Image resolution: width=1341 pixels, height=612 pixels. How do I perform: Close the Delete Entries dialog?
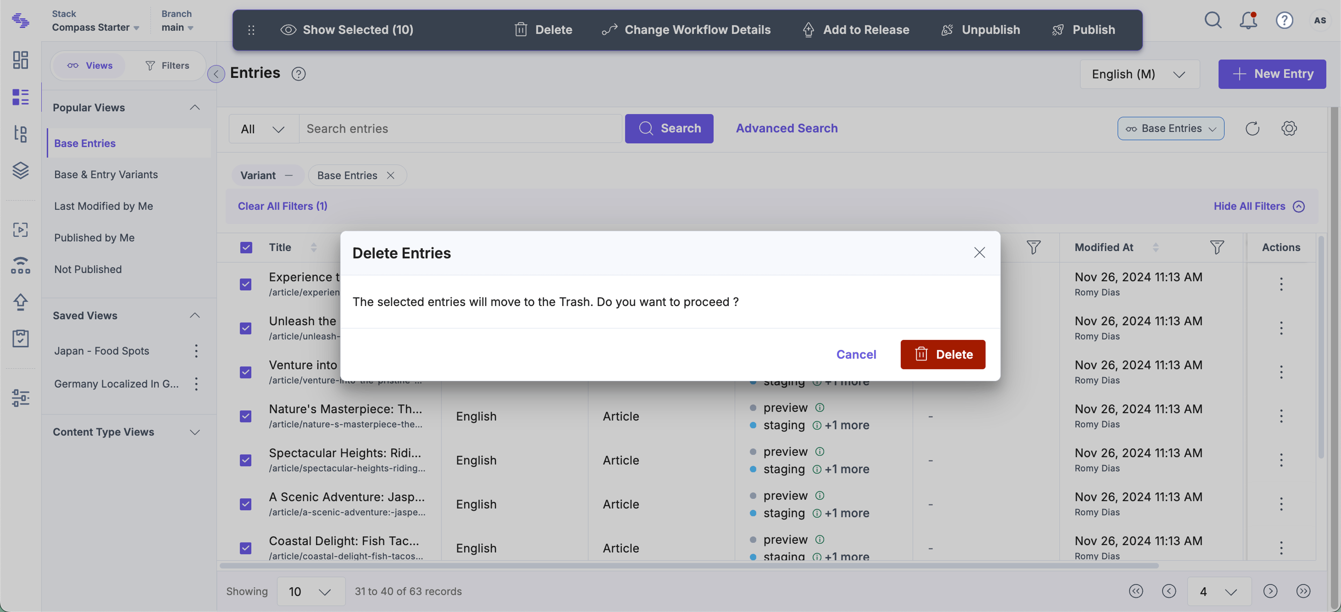point(979,253)
